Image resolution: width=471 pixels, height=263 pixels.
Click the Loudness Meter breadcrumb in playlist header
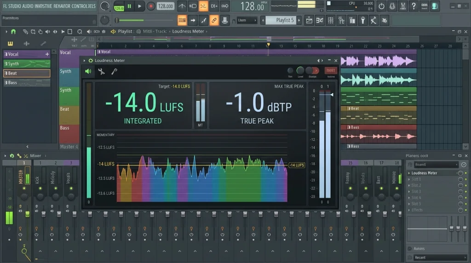tap(188, 31)
